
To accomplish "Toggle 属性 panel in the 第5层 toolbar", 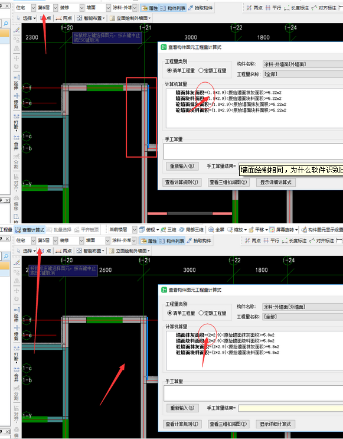I will pos(149,241).
